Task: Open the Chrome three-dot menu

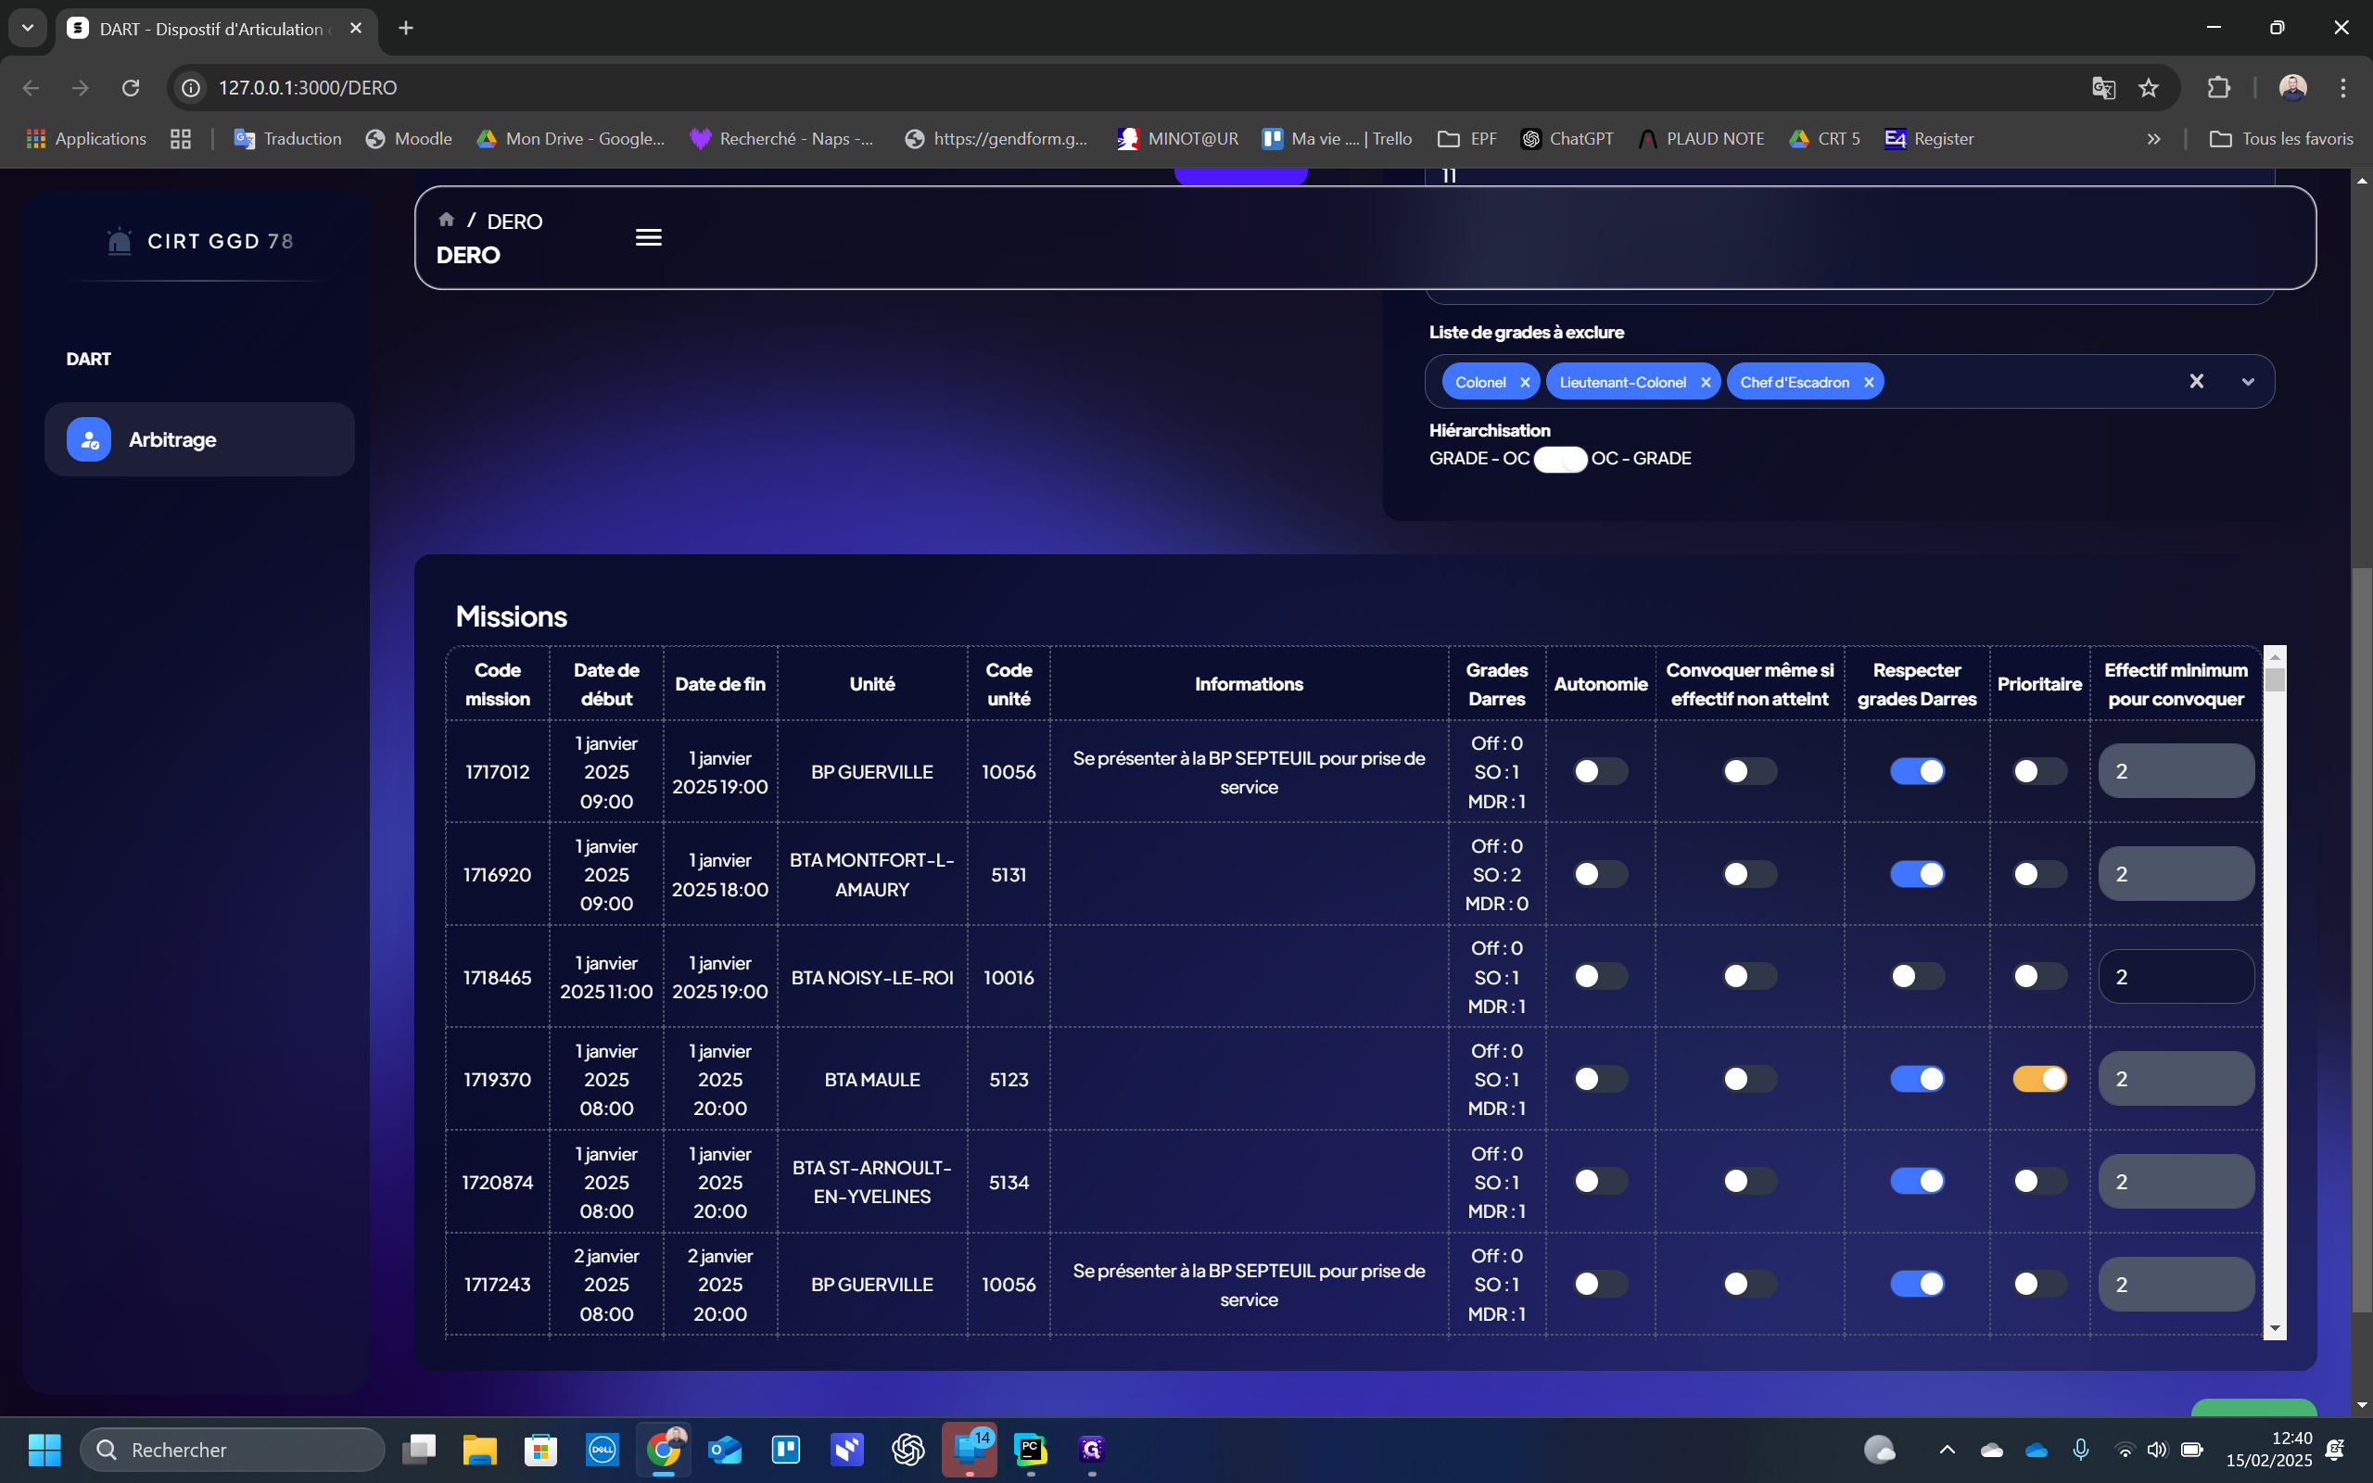Action: 2343,87
